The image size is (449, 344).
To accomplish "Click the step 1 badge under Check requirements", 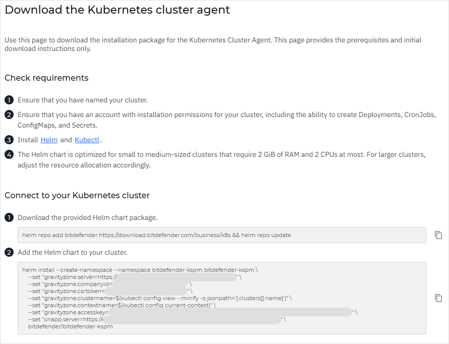I will point(9,100).
